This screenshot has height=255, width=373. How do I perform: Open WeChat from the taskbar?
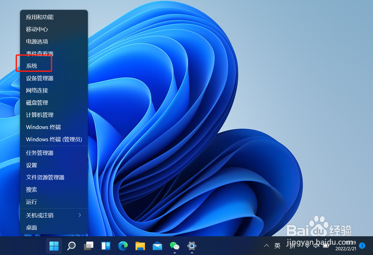point(174,246)
